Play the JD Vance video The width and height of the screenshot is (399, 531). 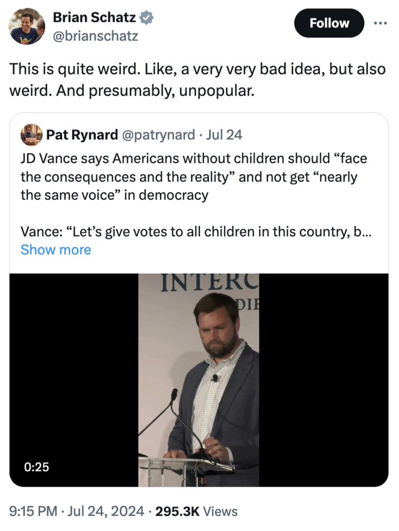pyautogui.click(x=199, y=379)
